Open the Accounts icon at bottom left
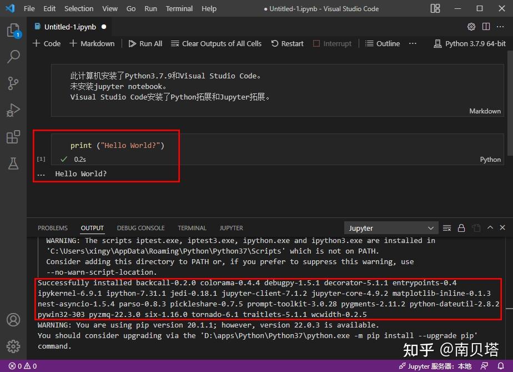The width and height of the screenshot is (513, 372). point(14,320)
